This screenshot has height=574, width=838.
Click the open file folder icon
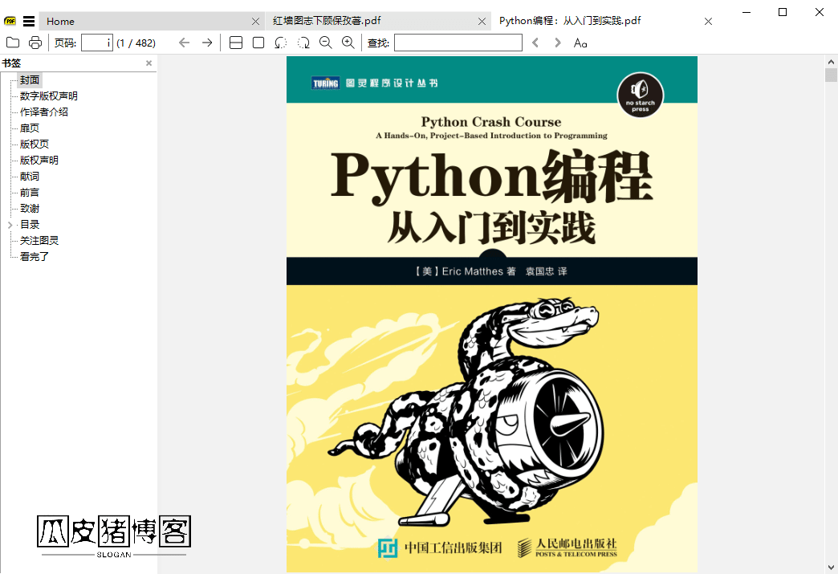[x=13, y=43]
